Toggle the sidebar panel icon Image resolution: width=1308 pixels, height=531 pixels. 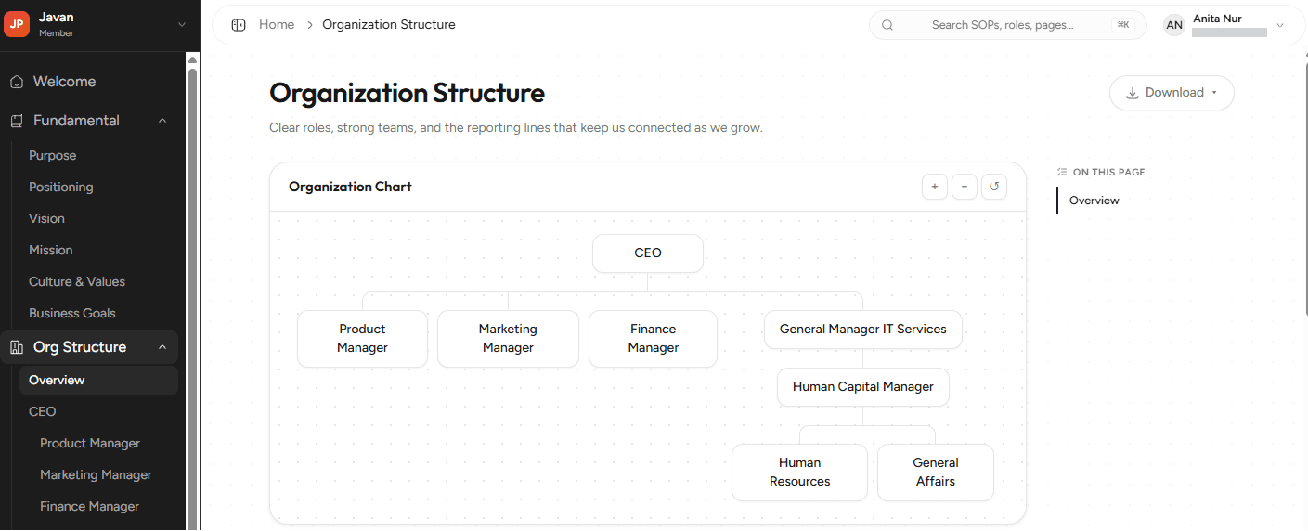[x=239, y=25]
